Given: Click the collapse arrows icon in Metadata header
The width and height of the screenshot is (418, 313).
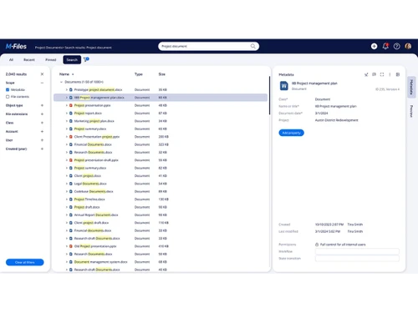Looking at the screenshot, I should pyautogui.click(x=366, y=74).
